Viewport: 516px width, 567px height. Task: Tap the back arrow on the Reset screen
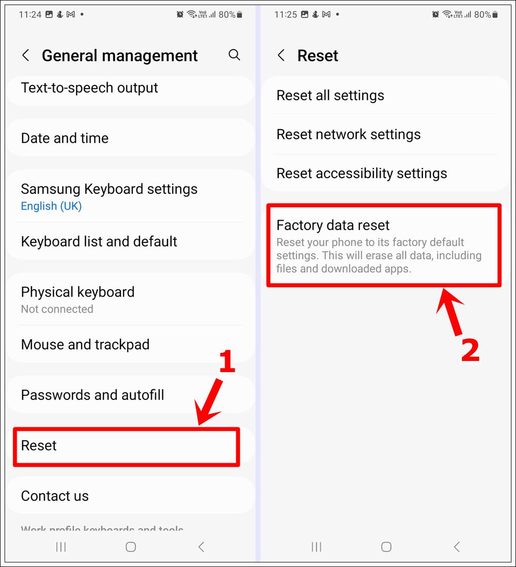pos(282,55)
